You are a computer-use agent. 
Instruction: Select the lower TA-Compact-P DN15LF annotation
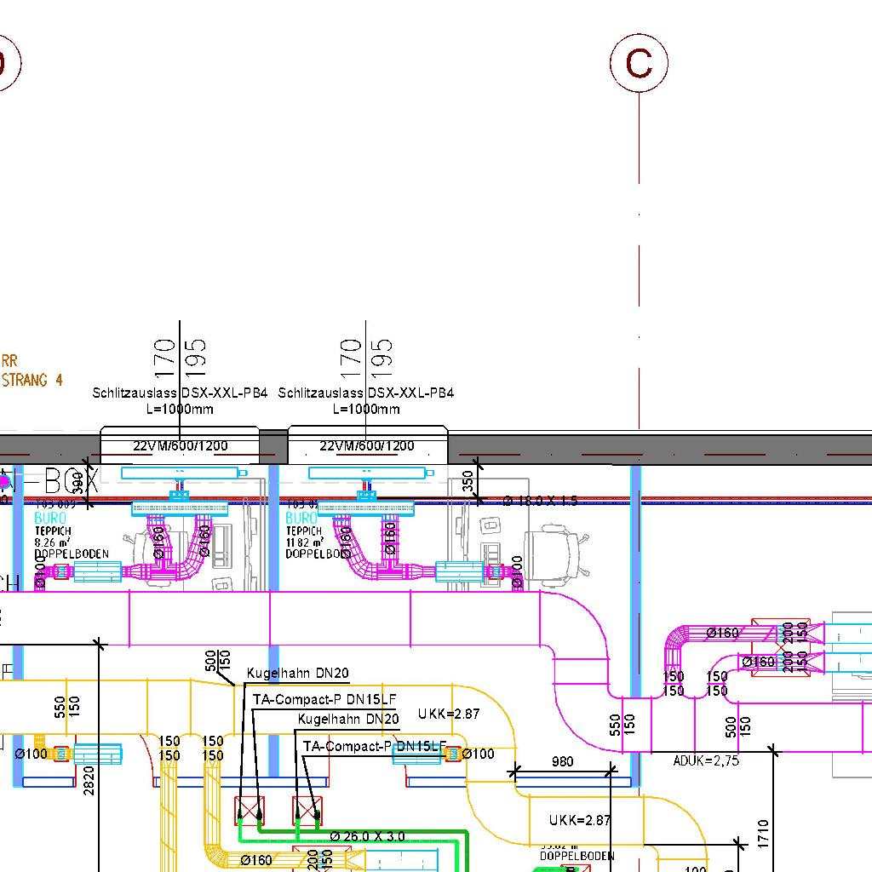[375, 746]
